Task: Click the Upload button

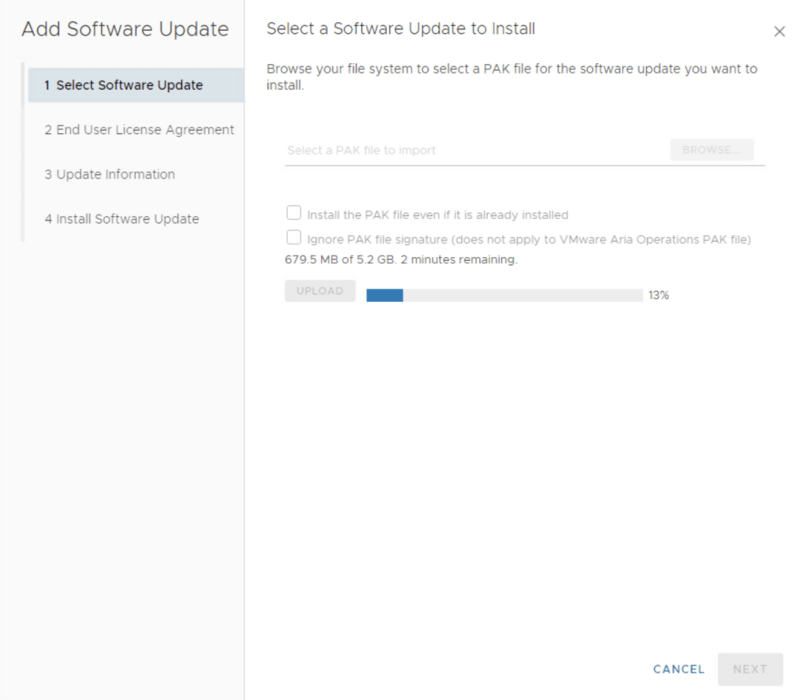Action: coord(320,291)
